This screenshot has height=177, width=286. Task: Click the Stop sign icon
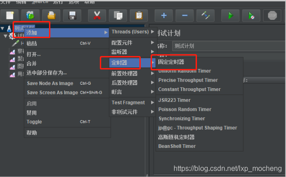(272, 15)
